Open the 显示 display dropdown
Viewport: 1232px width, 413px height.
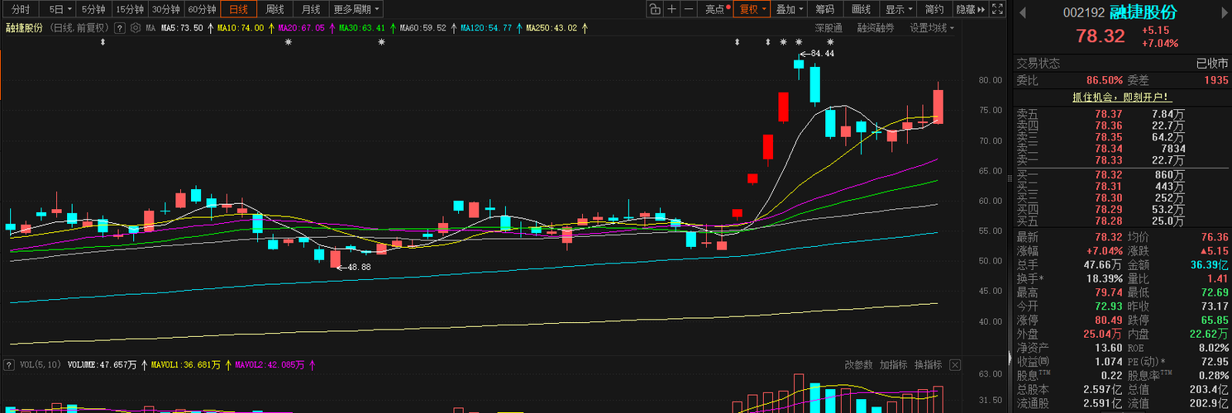pyautogui.click(x=899, y=10)
